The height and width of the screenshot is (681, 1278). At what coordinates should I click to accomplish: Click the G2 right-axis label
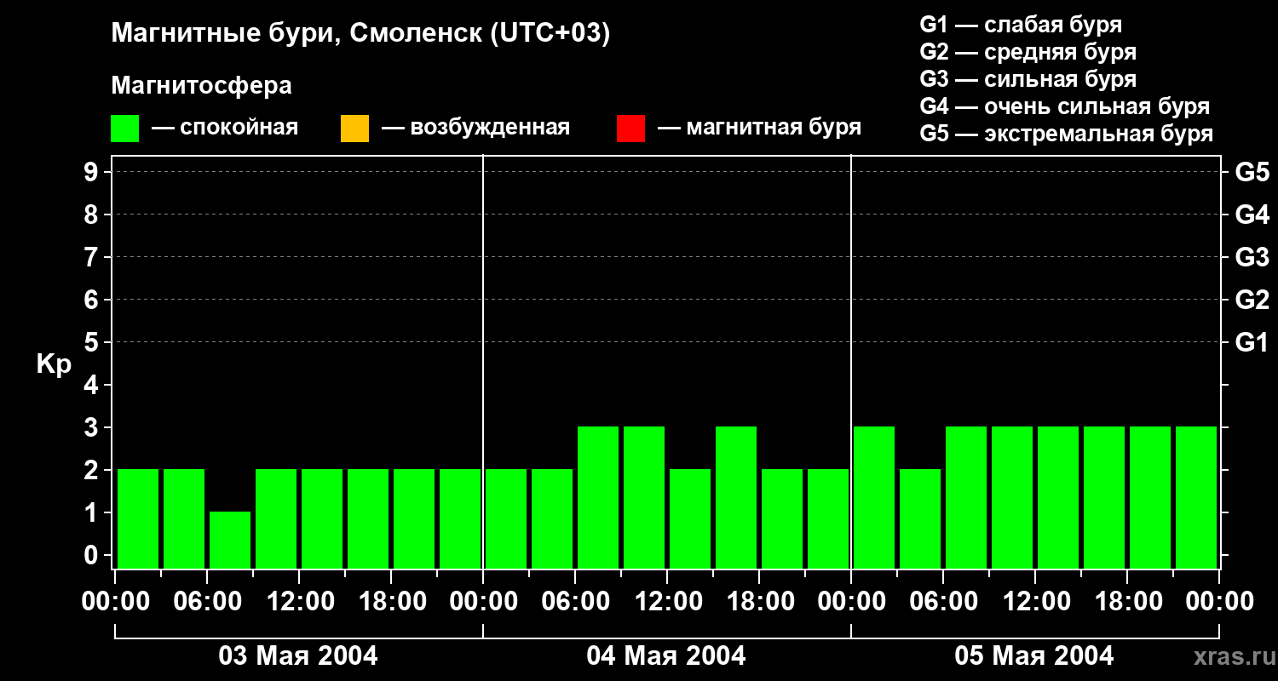(1252, 300)
